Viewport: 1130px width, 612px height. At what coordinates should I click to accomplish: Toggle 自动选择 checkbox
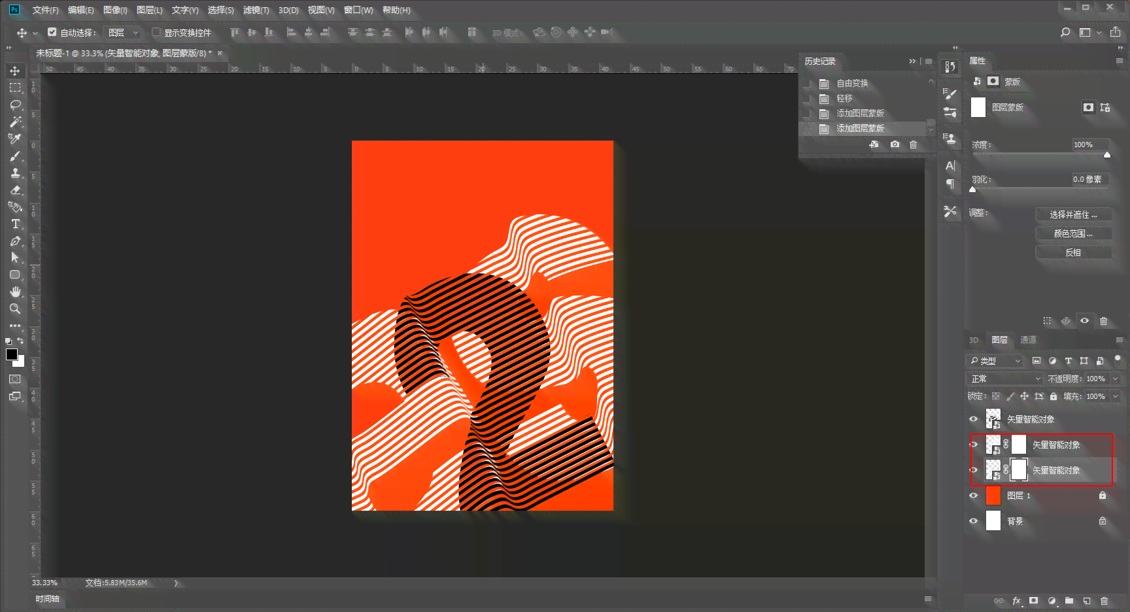point(52,32)
